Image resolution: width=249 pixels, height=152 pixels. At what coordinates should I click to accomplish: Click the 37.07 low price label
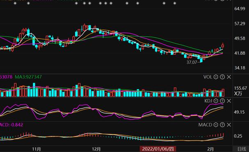[x=192, y=63]
